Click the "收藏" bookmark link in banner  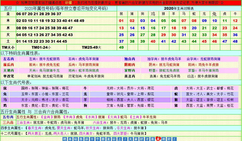click(69, 3)
